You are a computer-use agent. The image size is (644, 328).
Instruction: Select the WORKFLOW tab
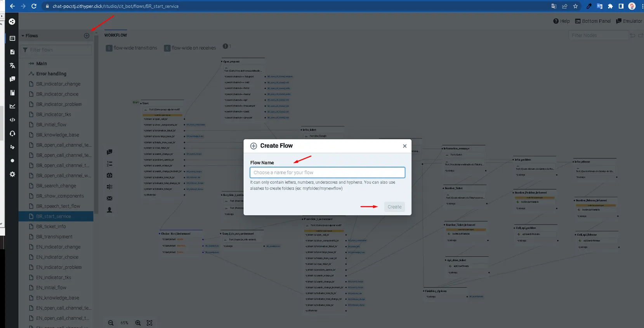coord(115,35)
